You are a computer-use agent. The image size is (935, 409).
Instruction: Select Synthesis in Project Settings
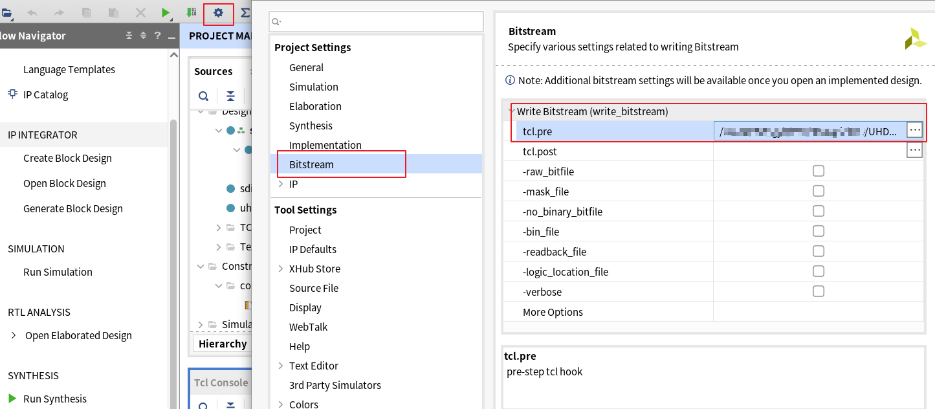point(311,126)
